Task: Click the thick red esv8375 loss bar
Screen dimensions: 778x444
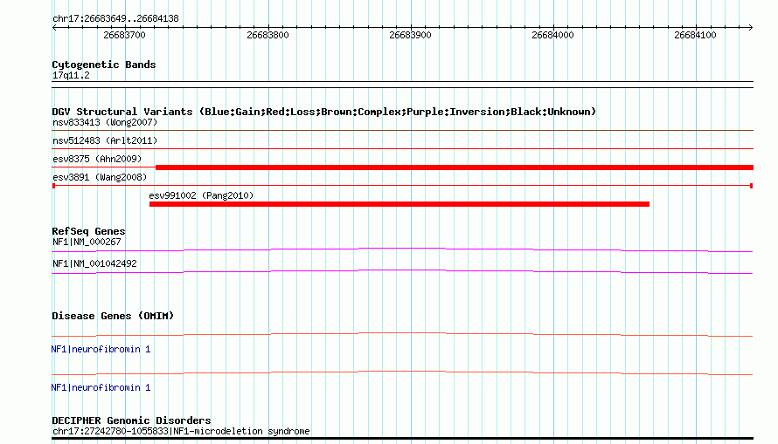Action: pyautogui.click(x=455, y=167)
